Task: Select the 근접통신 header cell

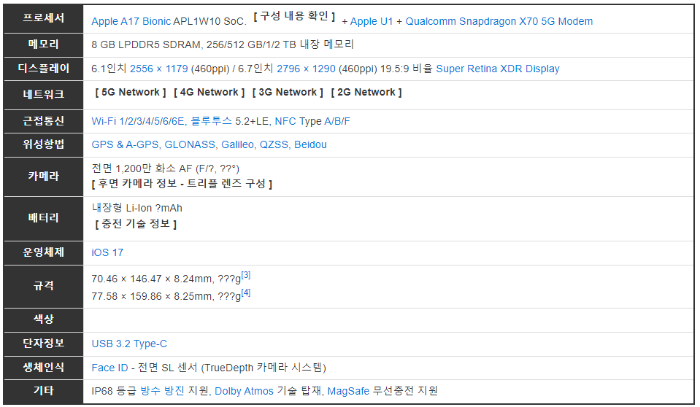Action: coord(43,121)
